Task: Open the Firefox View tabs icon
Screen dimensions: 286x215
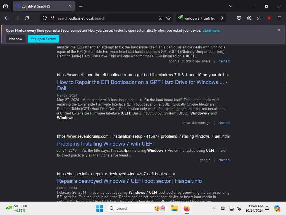Action: 6,6
